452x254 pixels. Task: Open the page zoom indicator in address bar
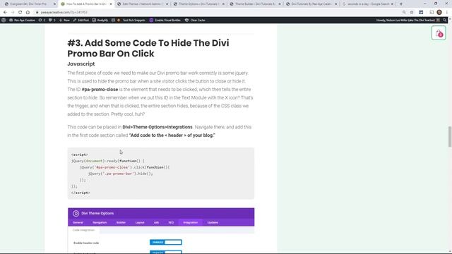(404, 13)
